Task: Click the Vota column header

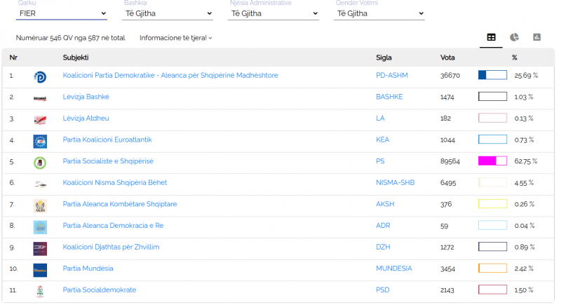Action: pos(447,57)
